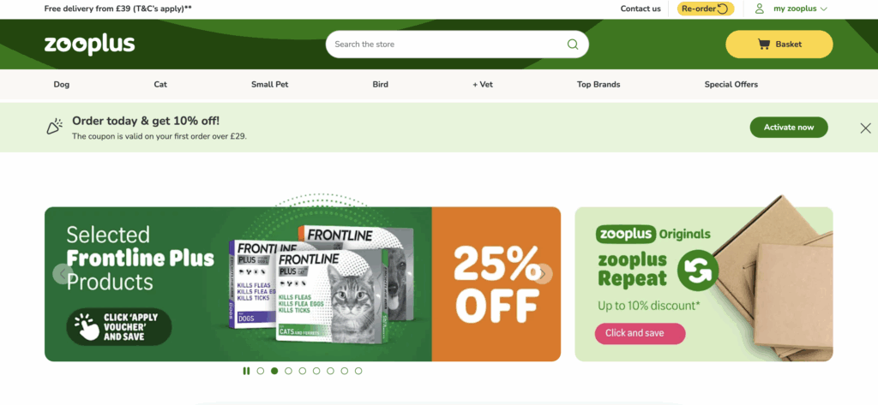Open the Special Offers menu

click(x=731, y=85)
